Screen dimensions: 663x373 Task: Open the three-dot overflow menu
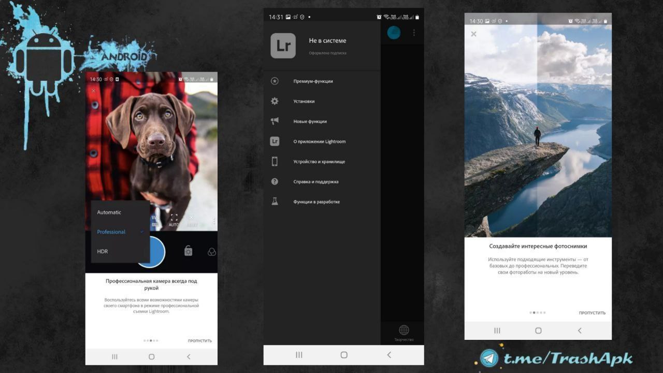tap(414, 33)
